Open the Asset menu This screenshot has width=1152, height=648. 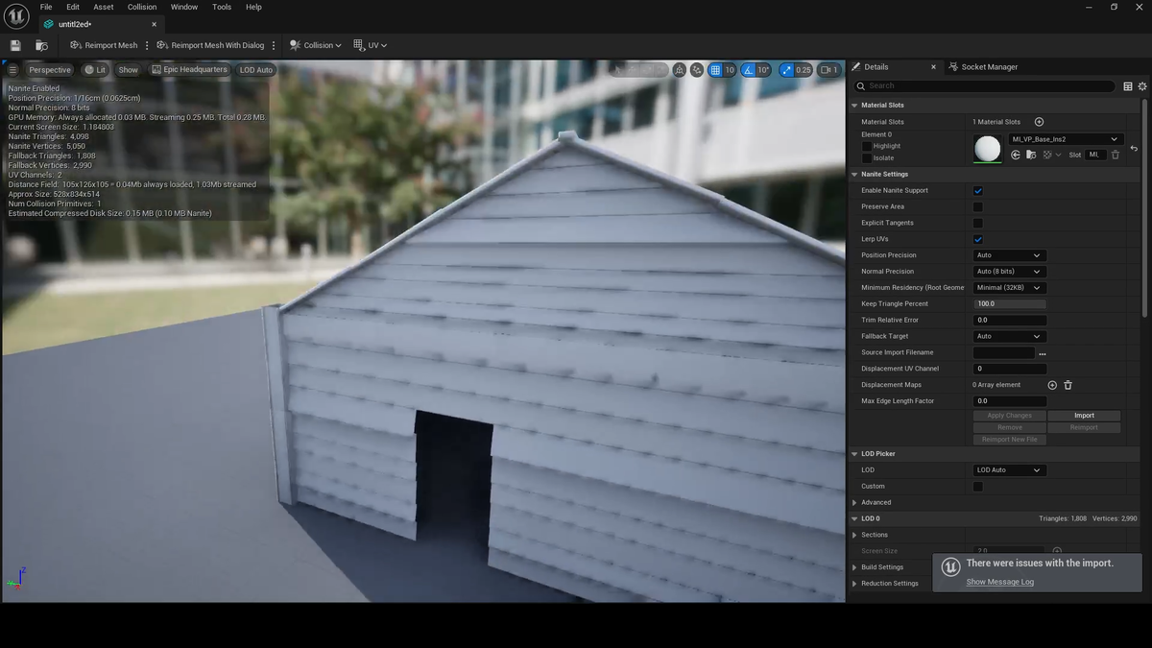103,7
